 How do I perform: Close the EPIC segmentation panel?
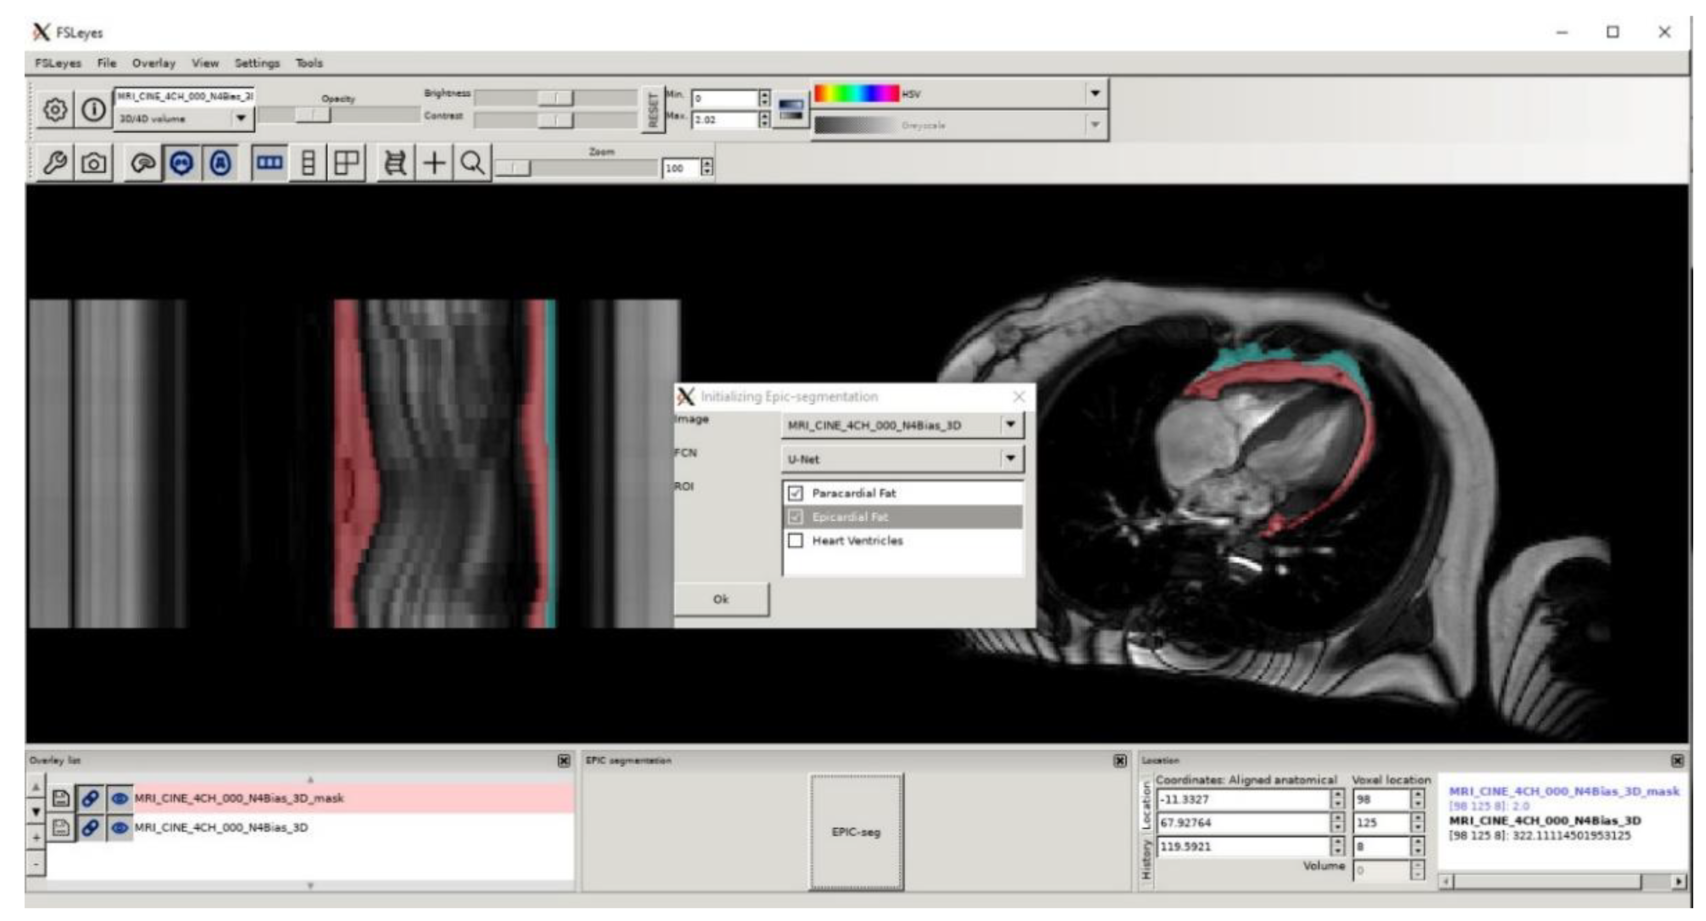(1120, 761)
